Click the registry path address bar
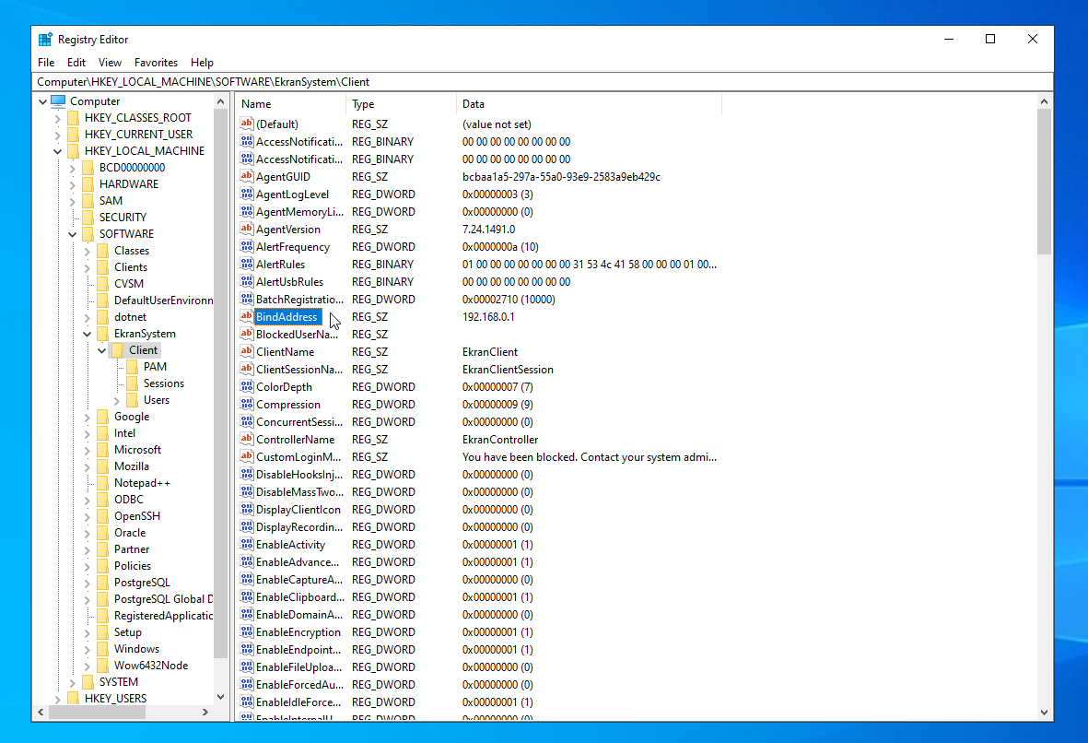Viewport: 1088px width, 743px height. (x=543, y=82)
